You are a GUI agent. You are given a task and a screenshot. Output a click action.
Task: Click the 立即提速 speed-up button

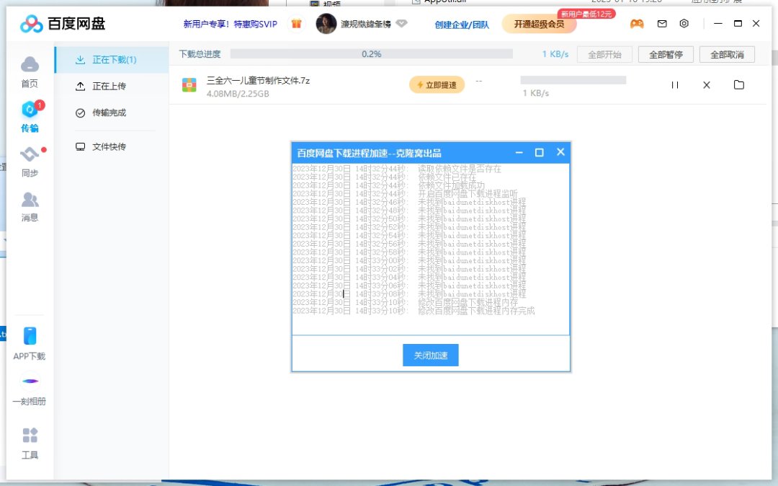pos(437,84)
